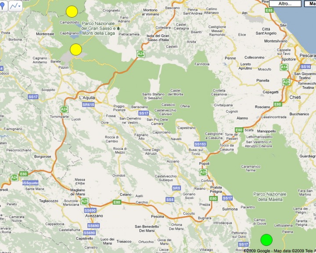The image size is (316, 253).
Task: Click the A25 shield near Scurcola Marsicana
Action: [x=85, y=201]
